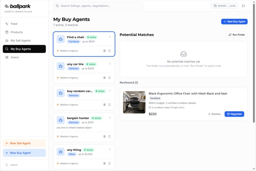This screenshot has height=171, width=256.
Task: Click the Furniture tag on Find a chair
Action: click(74, 42)
